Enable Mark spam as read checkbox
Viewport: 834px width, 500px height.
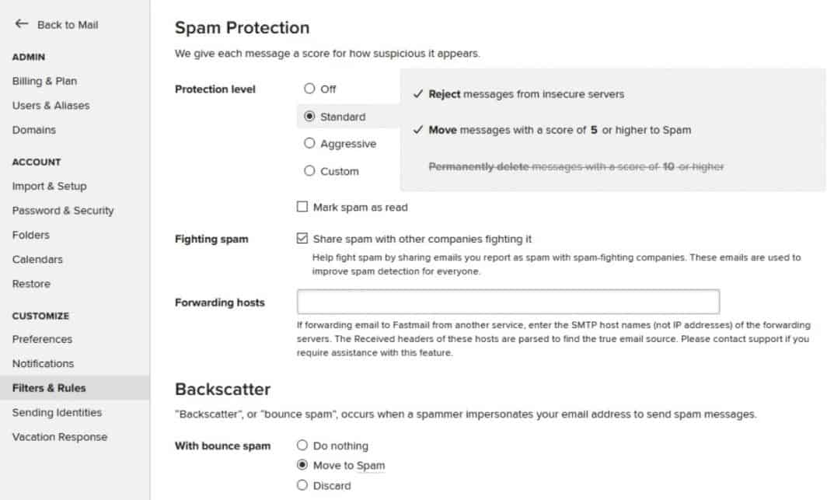[302, 208]
